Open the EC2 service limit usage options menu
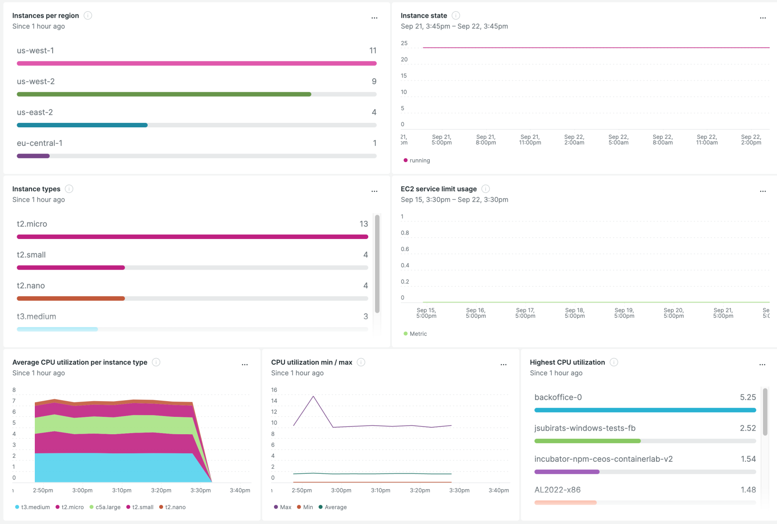This screenshot has width=777, height=524. click(x=763, y=191)
